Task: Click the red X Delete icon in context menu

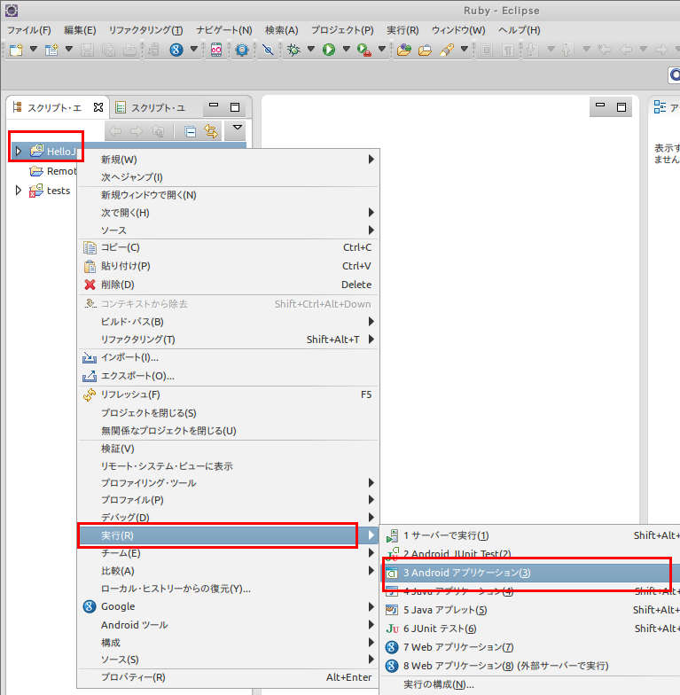Action: 90,285
